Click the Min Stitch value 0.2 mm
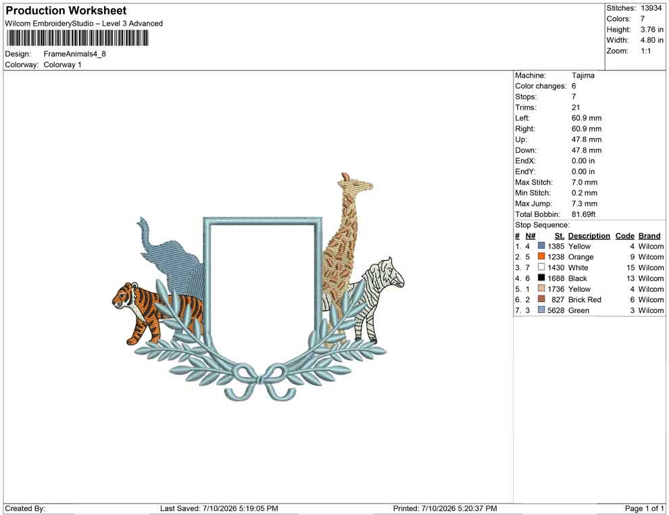 [x=585, y=193]
